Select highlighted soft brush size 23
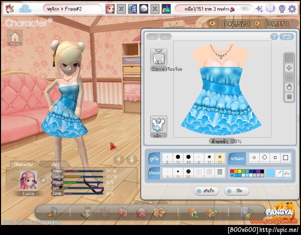Viewport: 301px width, 235px height. [x=220, y=158]
